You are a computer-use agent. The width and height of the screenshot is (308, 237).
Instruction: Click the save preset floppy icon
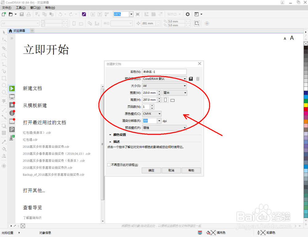point(191,79)
